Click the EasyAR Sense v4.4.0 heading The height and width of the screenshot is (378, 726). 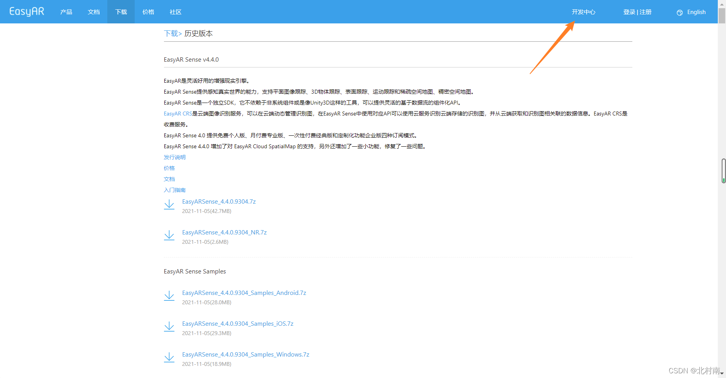coord(191,60)
